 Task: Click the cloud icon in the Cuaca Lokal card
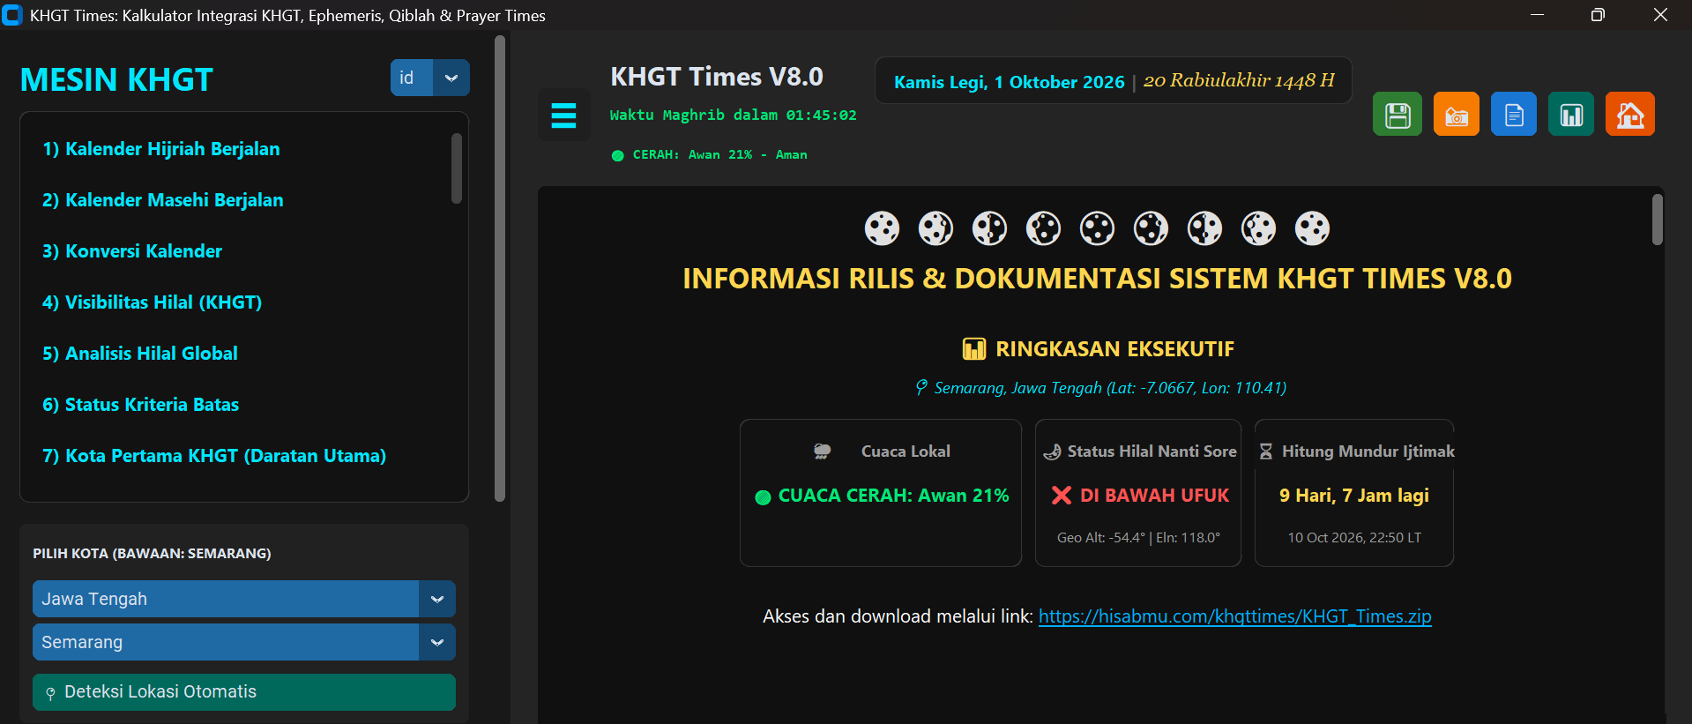pos(822,452)
